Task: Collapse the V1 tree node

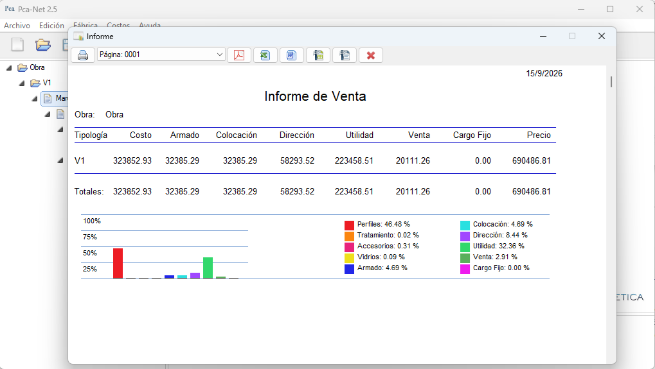Action: tap(22, 83)
